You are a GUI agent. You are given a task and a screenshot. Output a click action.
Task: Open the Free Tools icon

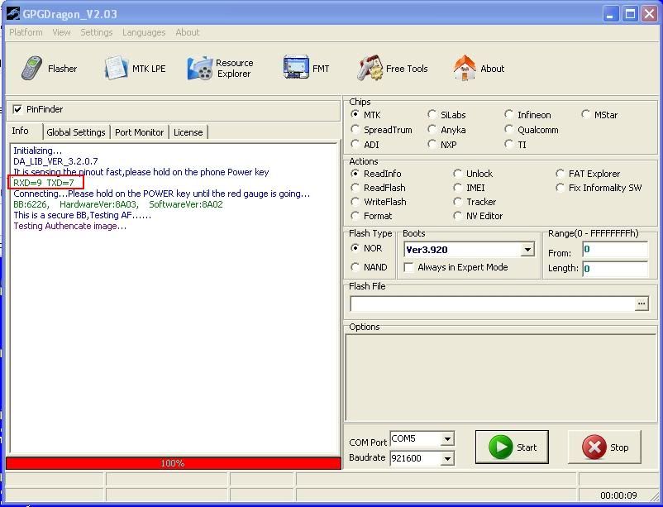pyautogui.click(x=370, y=69)
